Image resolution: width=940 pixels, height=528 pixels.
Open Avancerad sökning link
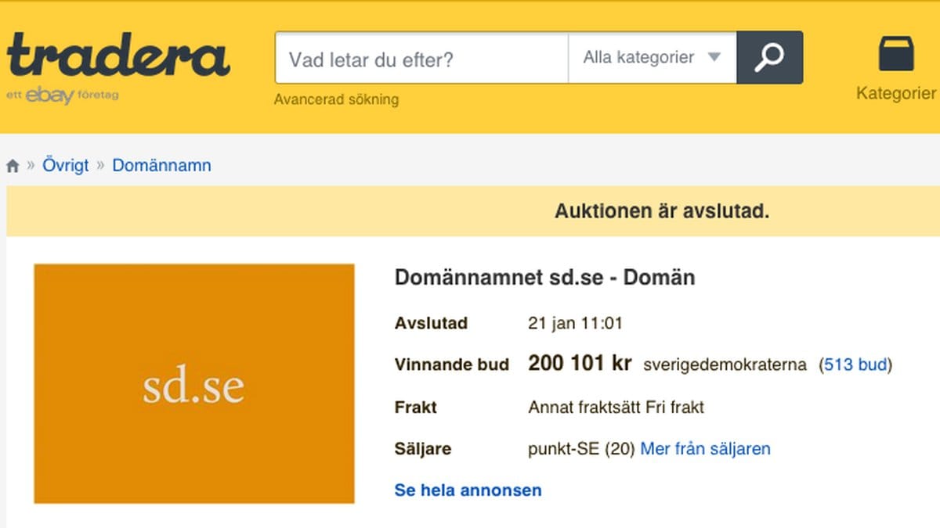[x=336, y=99]
